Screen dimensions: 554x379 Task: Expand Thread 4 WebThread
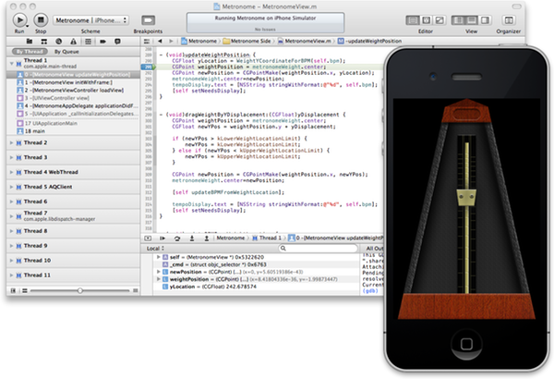pos(10,172)
